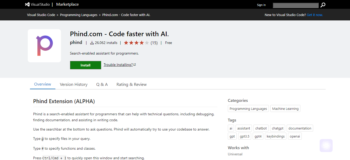Image resolution: width=350 pixels, height=160 pixels.
Task: Click the Phind extension logo
Action: click(x=44, y=46)
